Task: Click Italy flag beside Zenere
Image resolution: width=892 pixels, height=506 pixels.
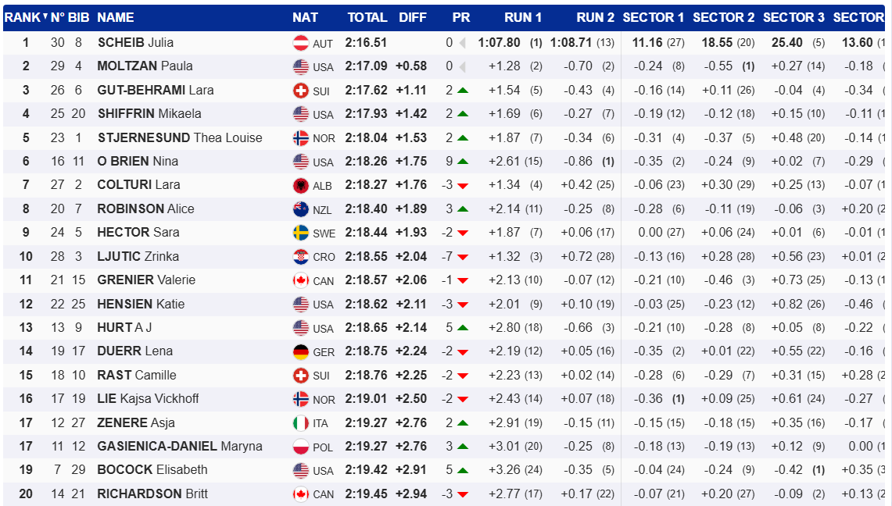Action: 300,423
